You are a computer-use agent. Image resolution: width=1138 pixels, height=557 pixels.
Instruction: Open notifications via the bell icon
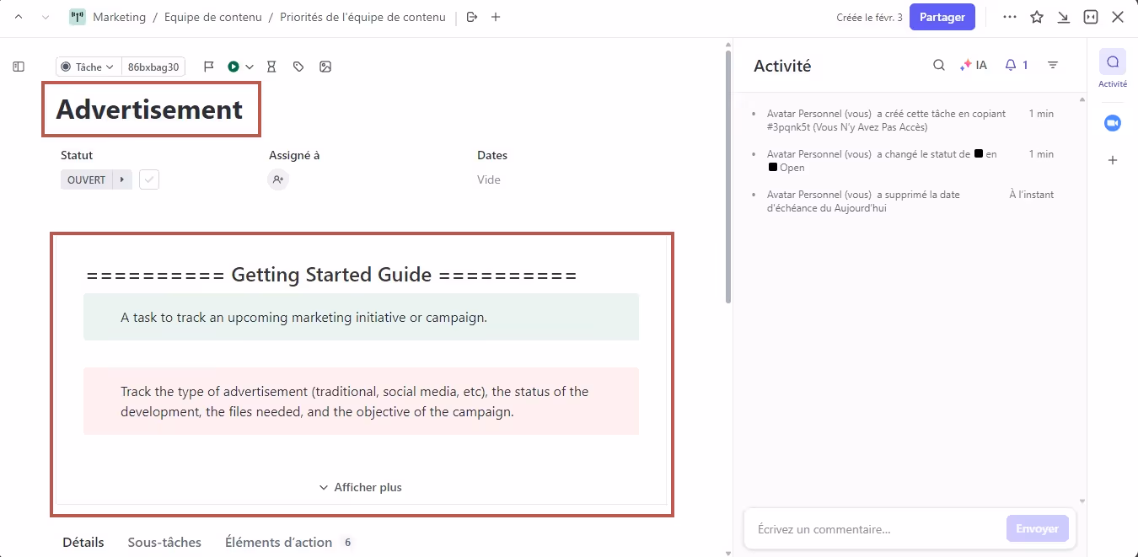tap(1011, 65)
